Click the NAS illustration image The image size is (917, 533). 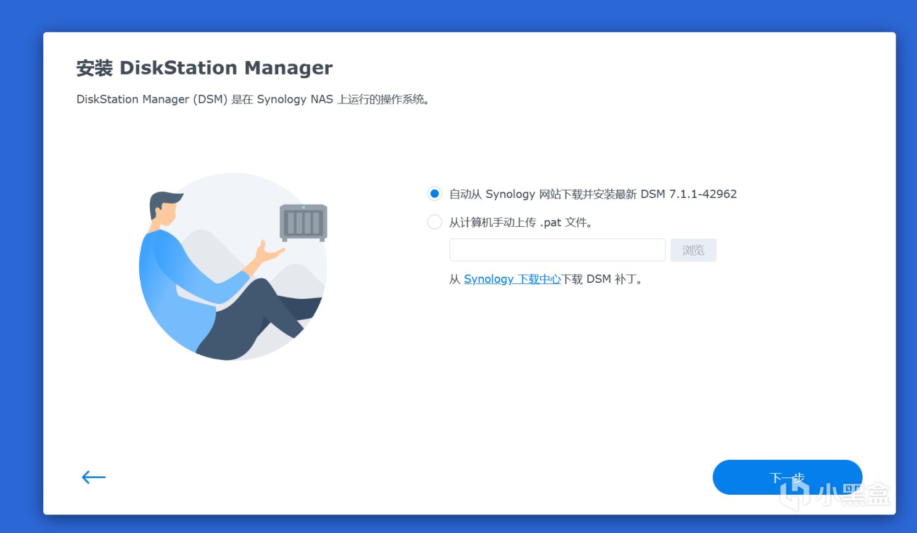pos(233,266)
